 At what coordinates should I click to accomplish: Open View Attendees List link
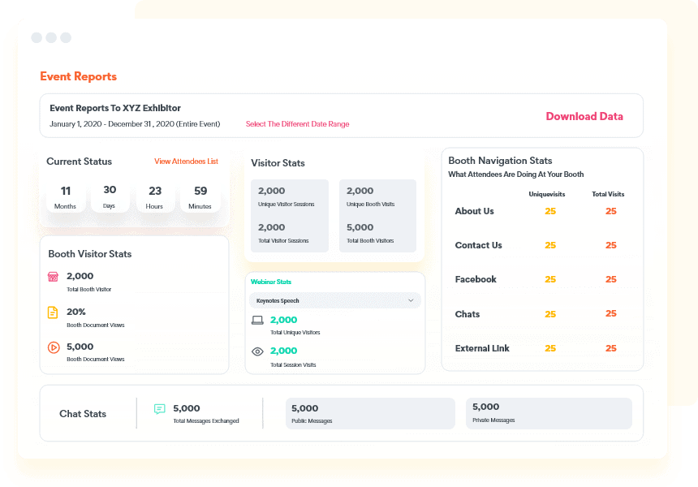pyautogui.click(x=186, y=162)
